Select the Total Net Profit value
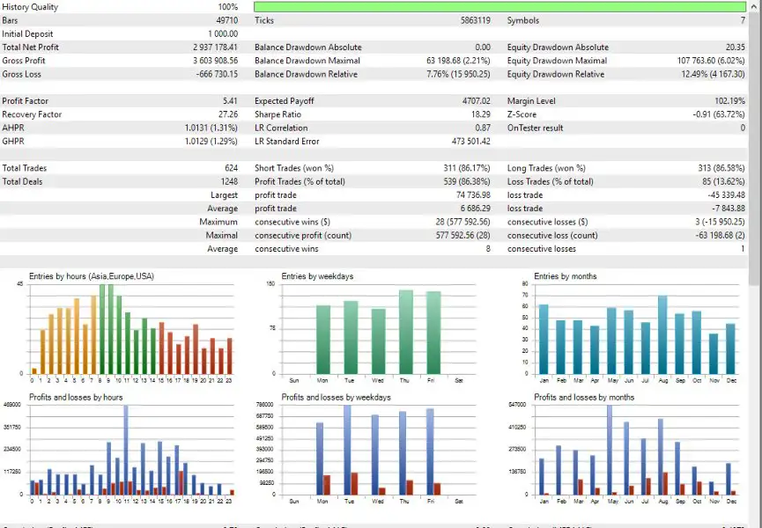 [x=215, y=47]
